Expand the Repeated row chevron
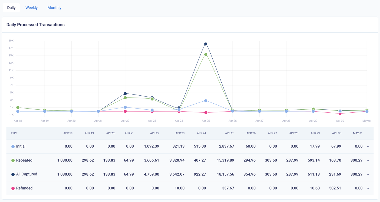The width and height of the screenshot is (380, 202). click(368, 161)
